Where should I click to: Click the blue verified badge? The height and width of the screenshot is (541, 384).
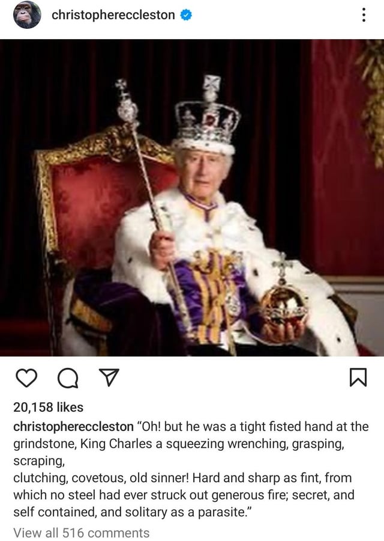click(x=187, y=15)
